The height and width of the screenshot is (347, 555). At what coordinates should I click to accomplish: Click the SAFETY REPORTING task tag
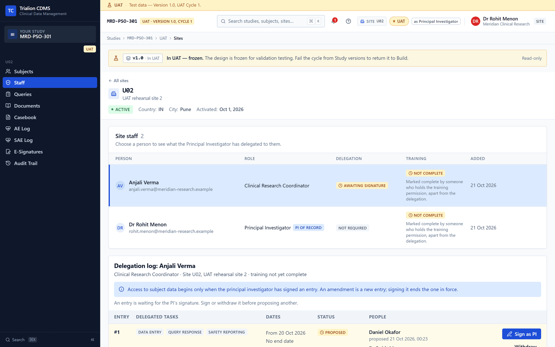click(x=226, y=332)
